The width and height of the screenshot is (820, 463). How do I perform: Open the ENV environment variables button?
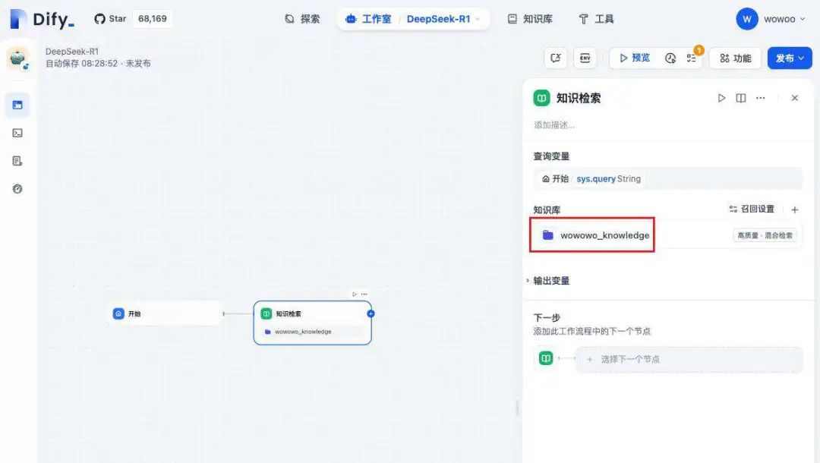coord(585,58)
